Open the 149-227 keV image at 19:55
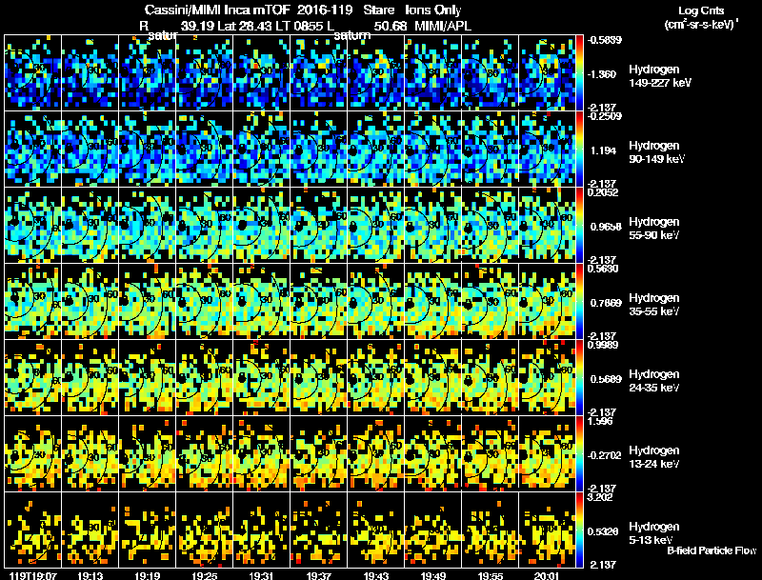The width and height of the screenshot is (762, 580). (490, 73)
